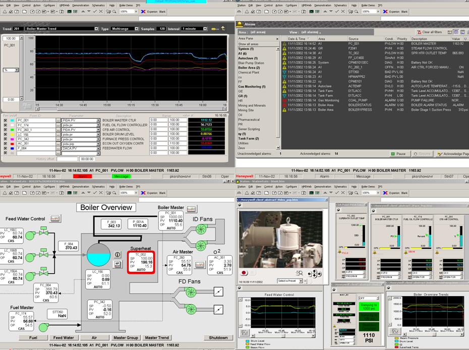Image resolution: width=469 pixels, height=350 pixels.
Task: Open parameter dropdown for F_084 row
Action: tap(98, 149)
